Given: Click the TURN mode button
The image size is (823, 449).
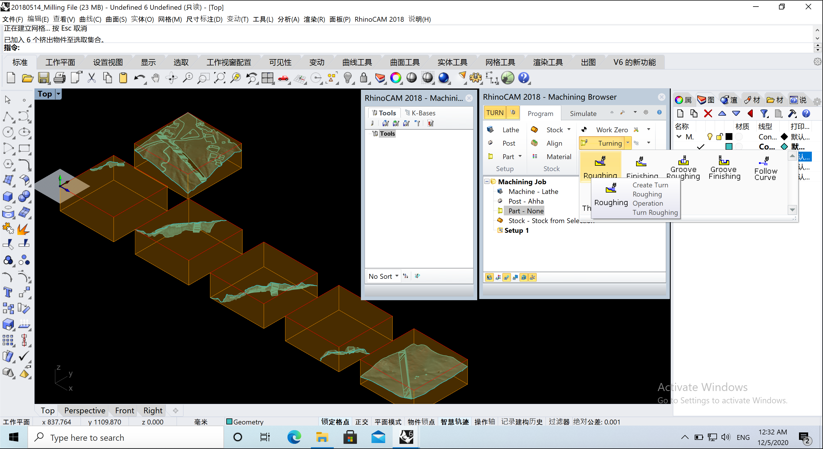Looking at the screenshot, I should click(495, 113).
